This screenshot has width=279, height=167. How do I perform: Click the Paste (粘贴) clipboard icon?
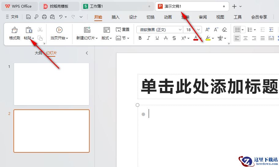(x=29, y=30)
